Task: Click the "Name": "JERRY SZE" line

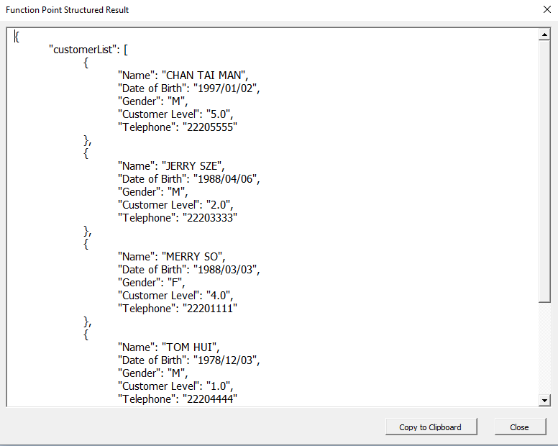Action: click(171, 166)
